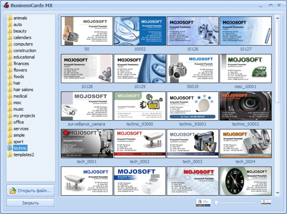Viewport: 287px width, 214px height.
Task: Click the BusinessCards MX app icon
Action: 6,5
